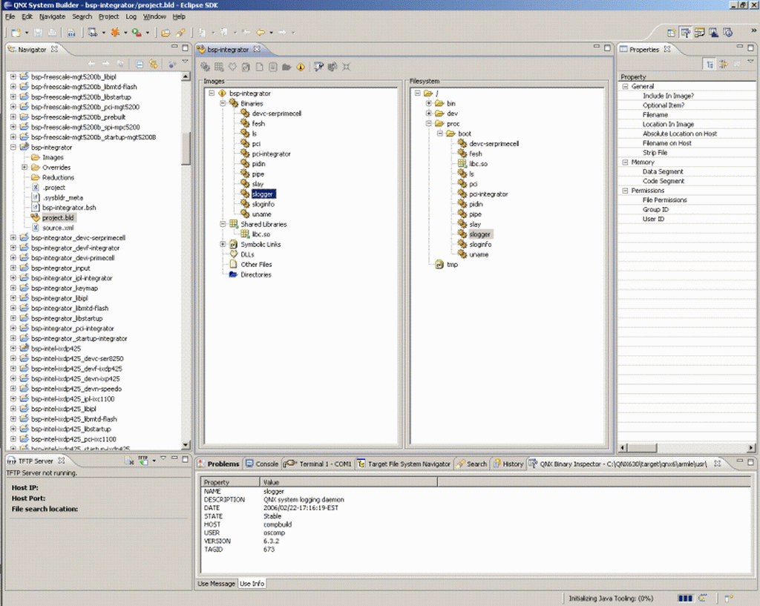Collapse the Permissions category in Properties
The width and height of the screenshot is (760, 606).
625,191
